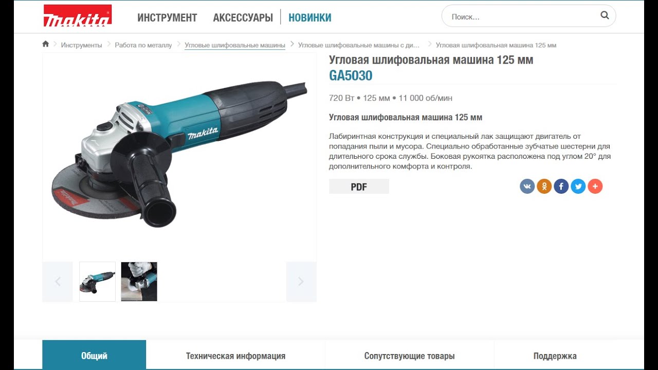Go to the home breadcrumb icon
Viewport: 658px width, 370px height.
(46, 44)
